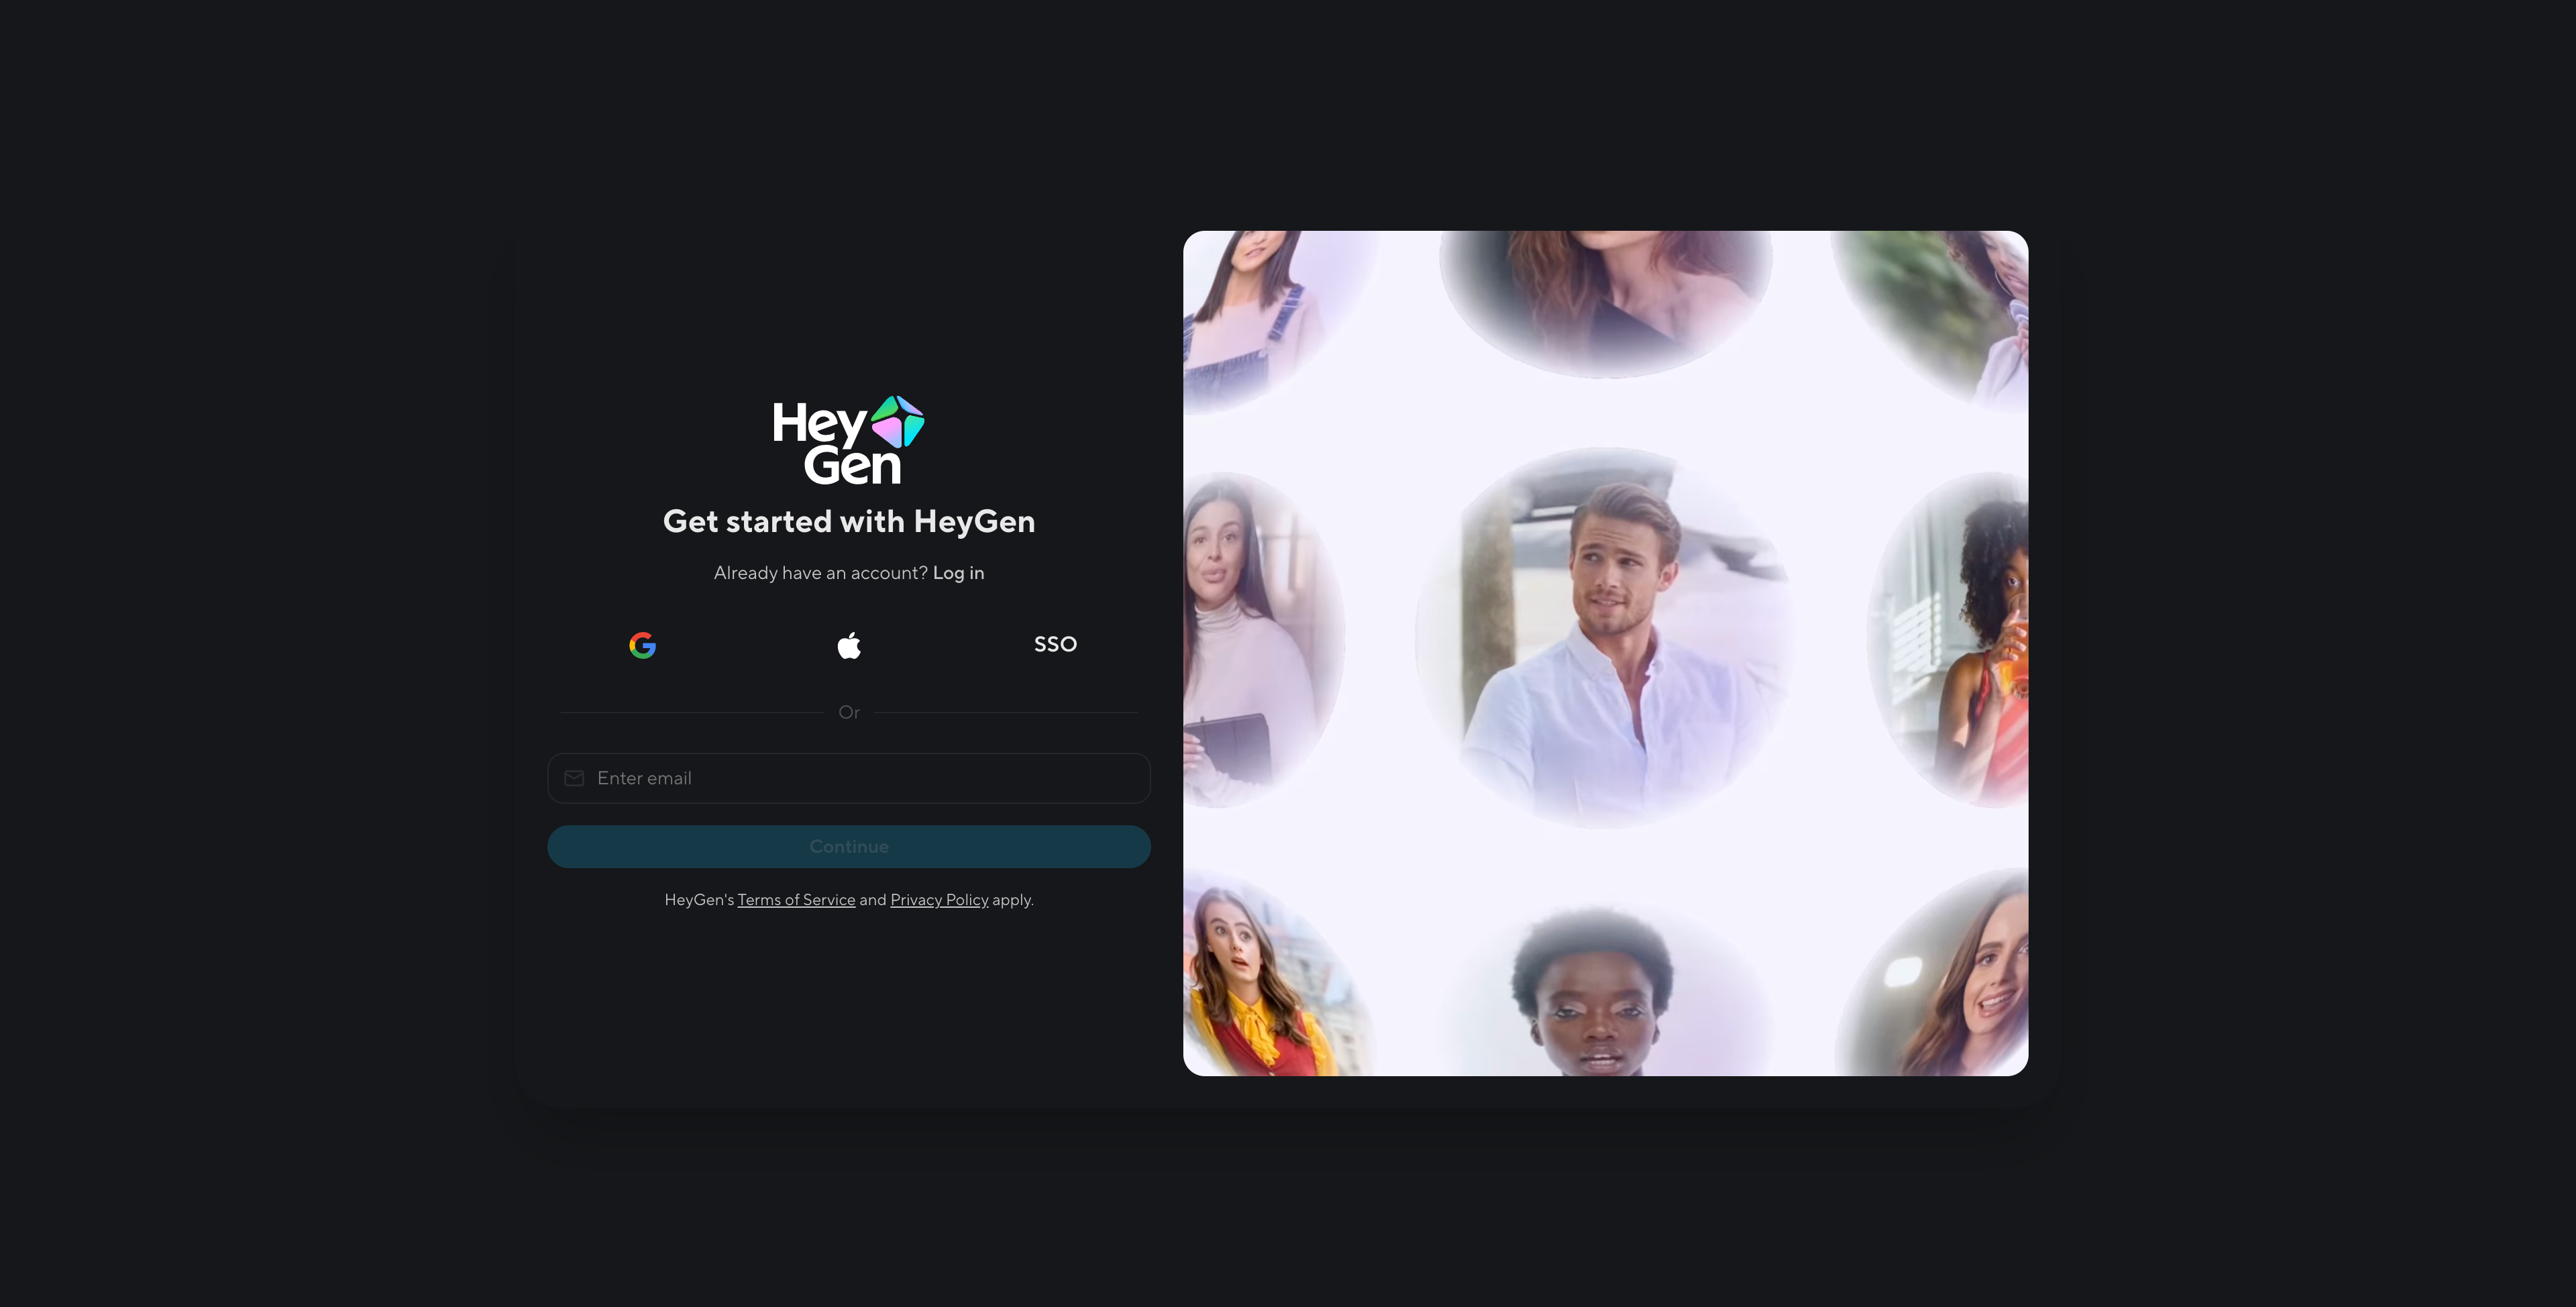Choose the SSO sign-in option
This screenshot has height=1307, width=2576.
point(1055,645)
